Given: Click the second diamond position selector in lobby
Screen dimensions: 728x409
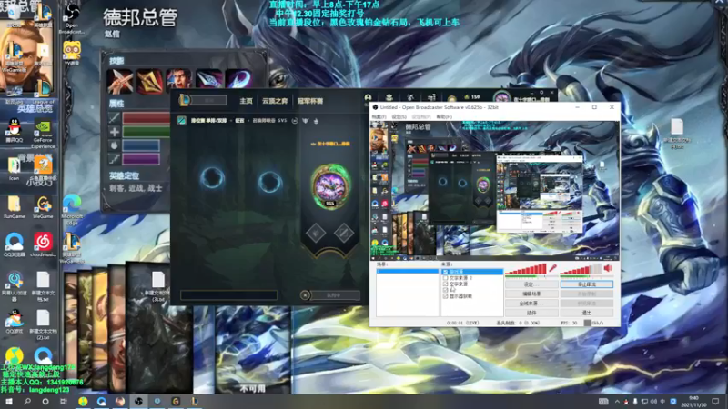Looking at the screenshot, I should pyautogui.click(x=344, y=233).
